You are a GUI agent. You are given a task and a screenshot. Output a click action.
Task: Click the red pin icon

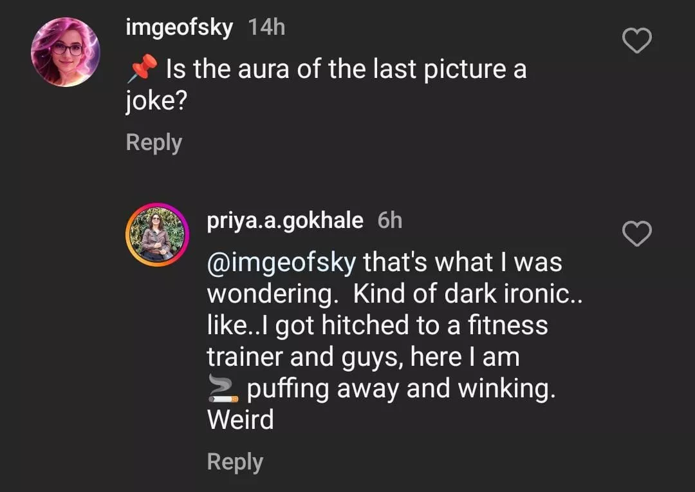[x=142, y=68]
